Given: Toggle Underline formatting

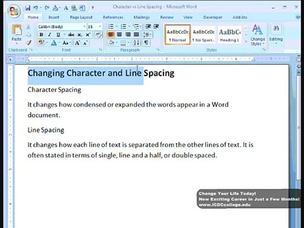Looking at the screenshot, I should (x=58, y=35).
